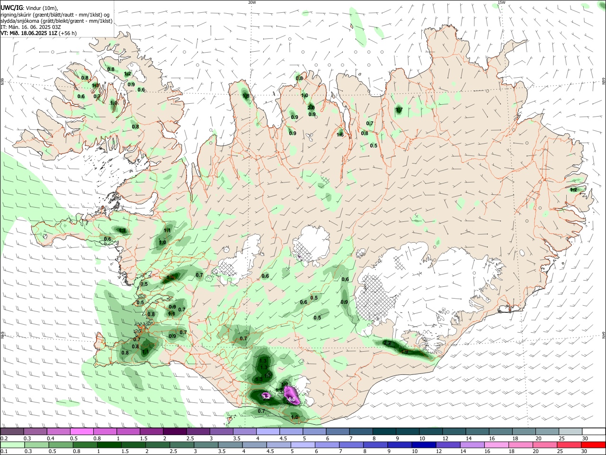Pick the upper-row legend swatch labeled 1.5
Screen dimensions: 606x455
(x=151, y=431)
